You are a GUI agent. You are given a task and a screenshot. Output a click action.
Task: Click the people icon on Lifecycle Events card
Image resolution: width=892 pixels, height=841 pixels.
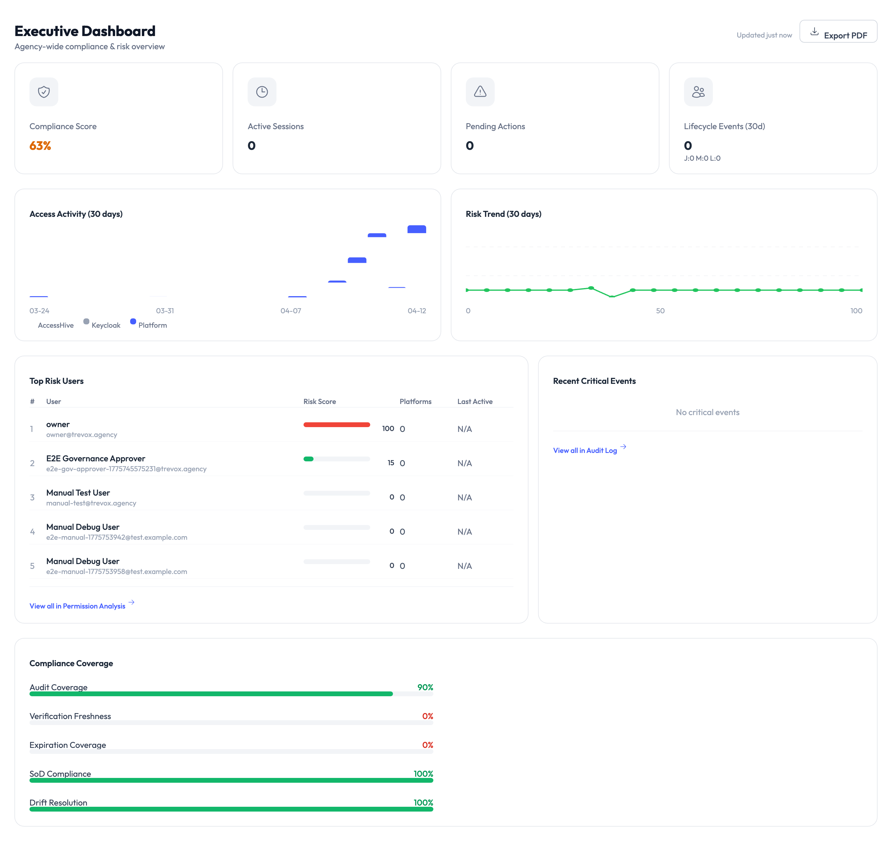pos(698,92)
